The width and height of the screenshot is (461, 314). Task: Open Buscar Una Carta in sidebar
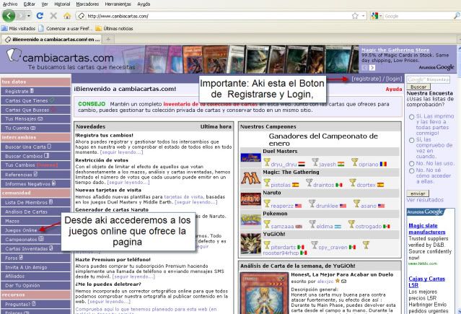pos(25,147)
